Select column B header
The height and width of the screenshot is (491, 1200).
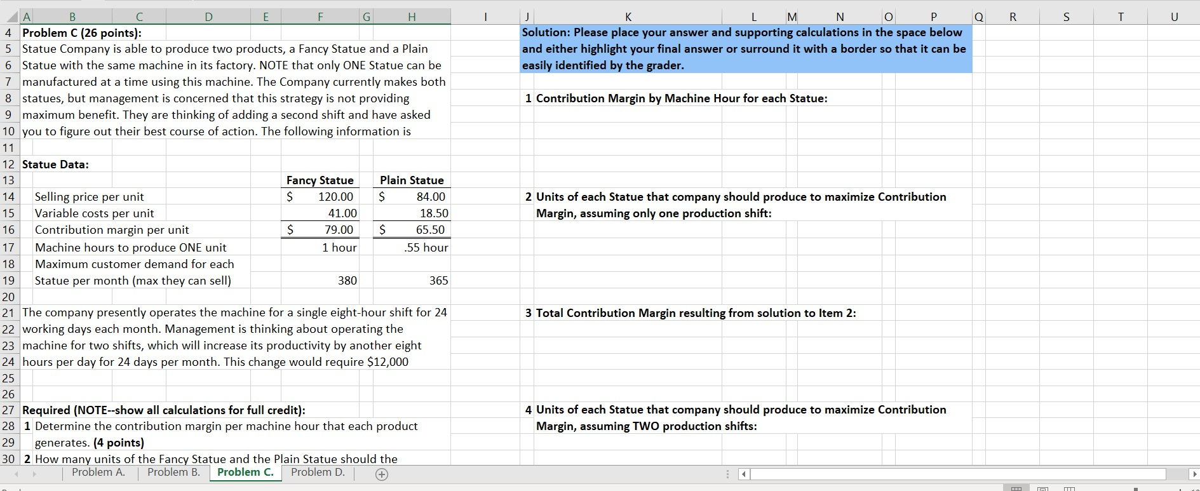point(72,18)
